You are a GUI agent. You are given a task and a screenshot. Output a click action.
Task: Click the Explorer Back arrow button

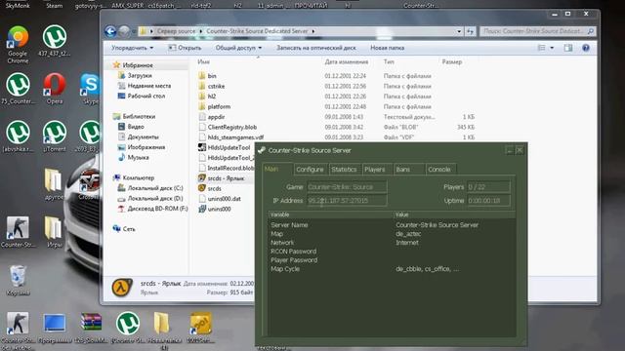[x=110, y=31]
